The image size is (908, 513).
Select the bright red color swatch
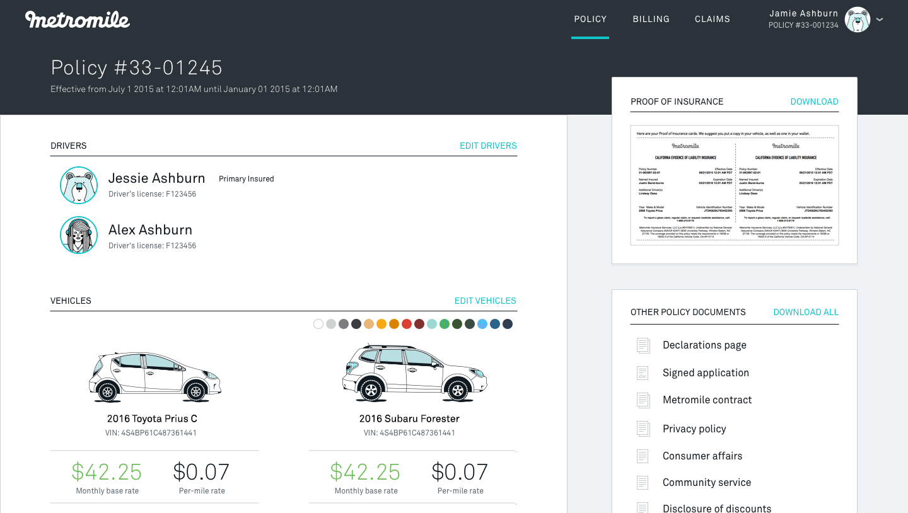click(407, 324)
